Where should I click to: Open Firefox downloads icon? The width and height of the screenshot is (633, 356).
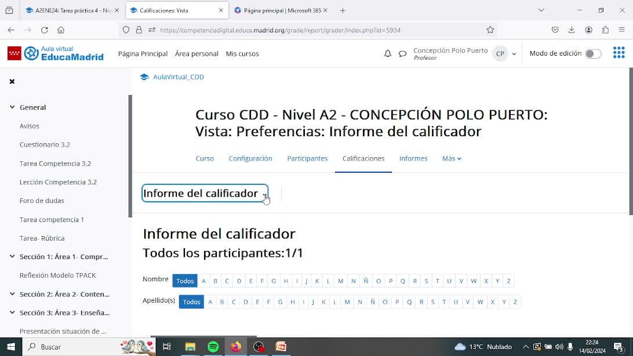[x=572, y=30]
